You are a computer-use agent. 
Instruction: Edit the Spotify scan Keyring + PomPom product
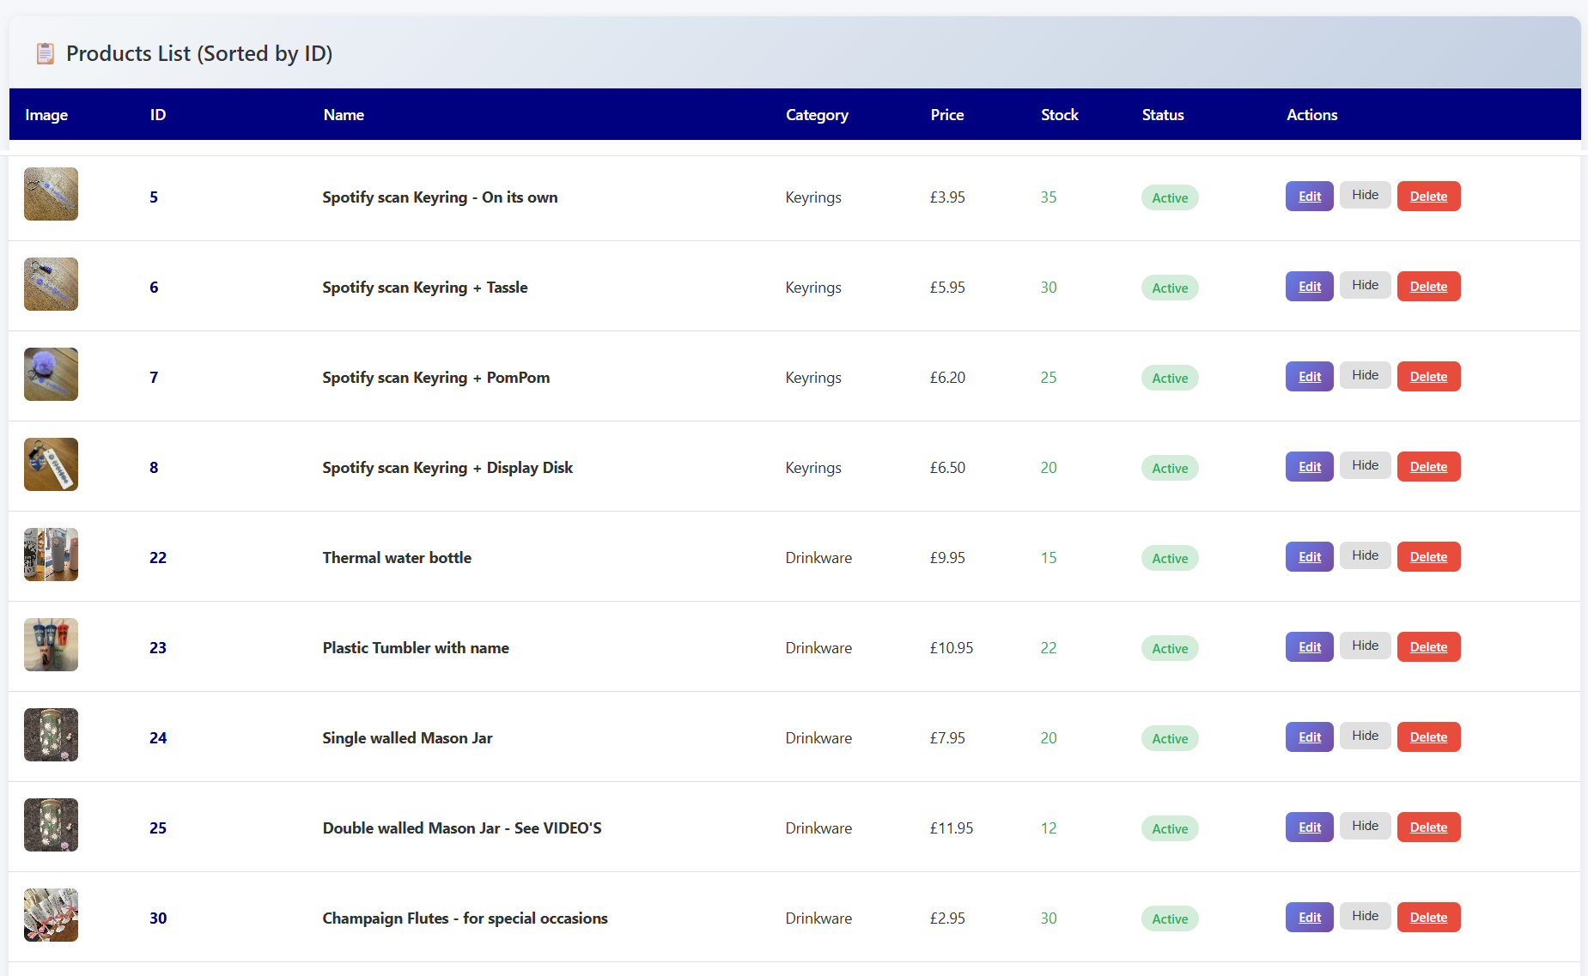[1309, 377]
